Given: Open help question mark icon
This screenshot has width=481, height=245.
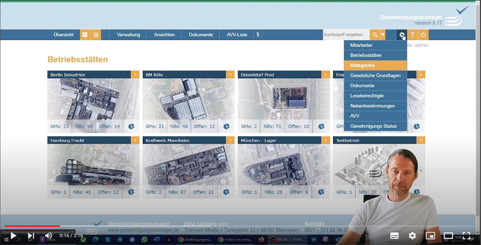Looking at the screenshot, I should [x=412, y=35].
